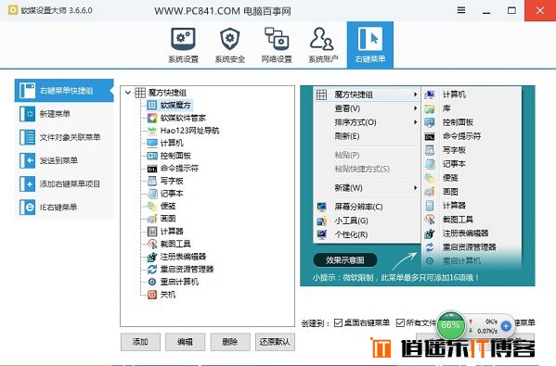Open the 系统设置 toolbar icon
This screenshot has height=366, width=556.
point(183,44)
